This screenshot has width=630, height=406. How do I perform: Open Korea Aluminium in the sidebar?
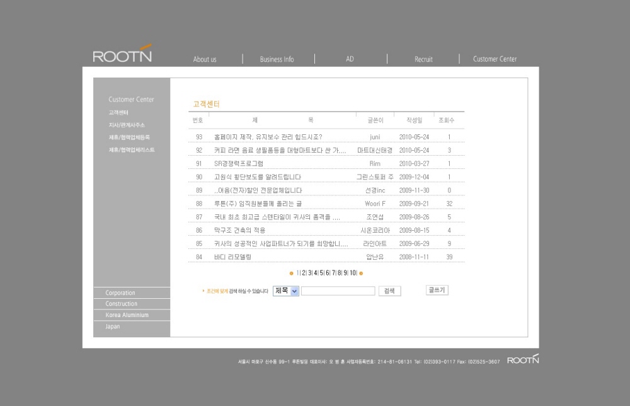tap(127, 315)
